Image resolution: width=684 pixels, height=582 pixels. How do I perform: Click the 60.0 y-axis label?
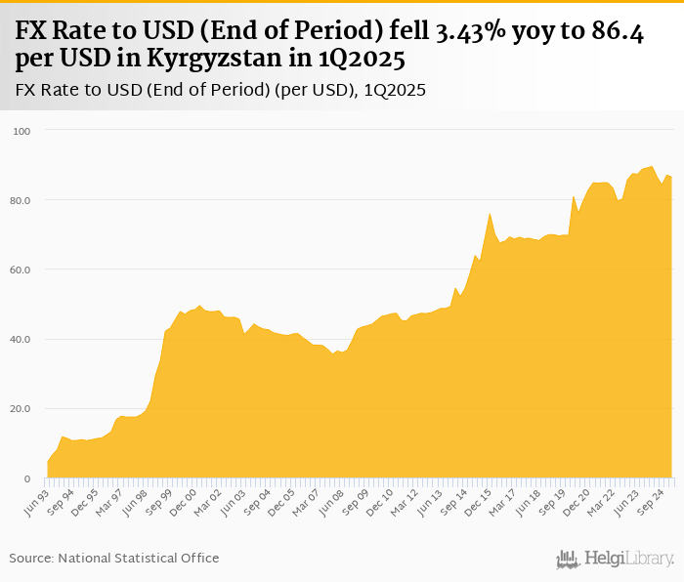21,270
